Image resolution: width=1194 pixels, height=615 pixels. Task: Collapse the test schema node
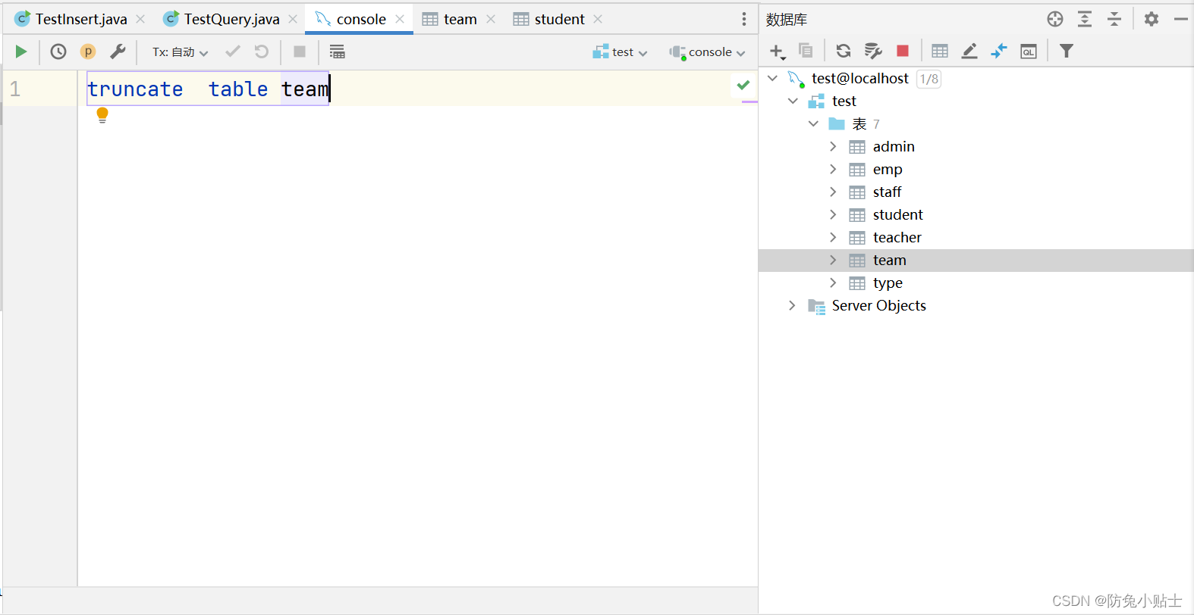[793, 101]
